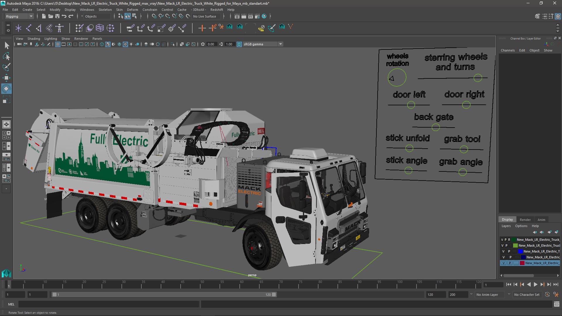Switch to the Render layer tab
The height and width of the screenshot is (316, 562).
[525, 220]
